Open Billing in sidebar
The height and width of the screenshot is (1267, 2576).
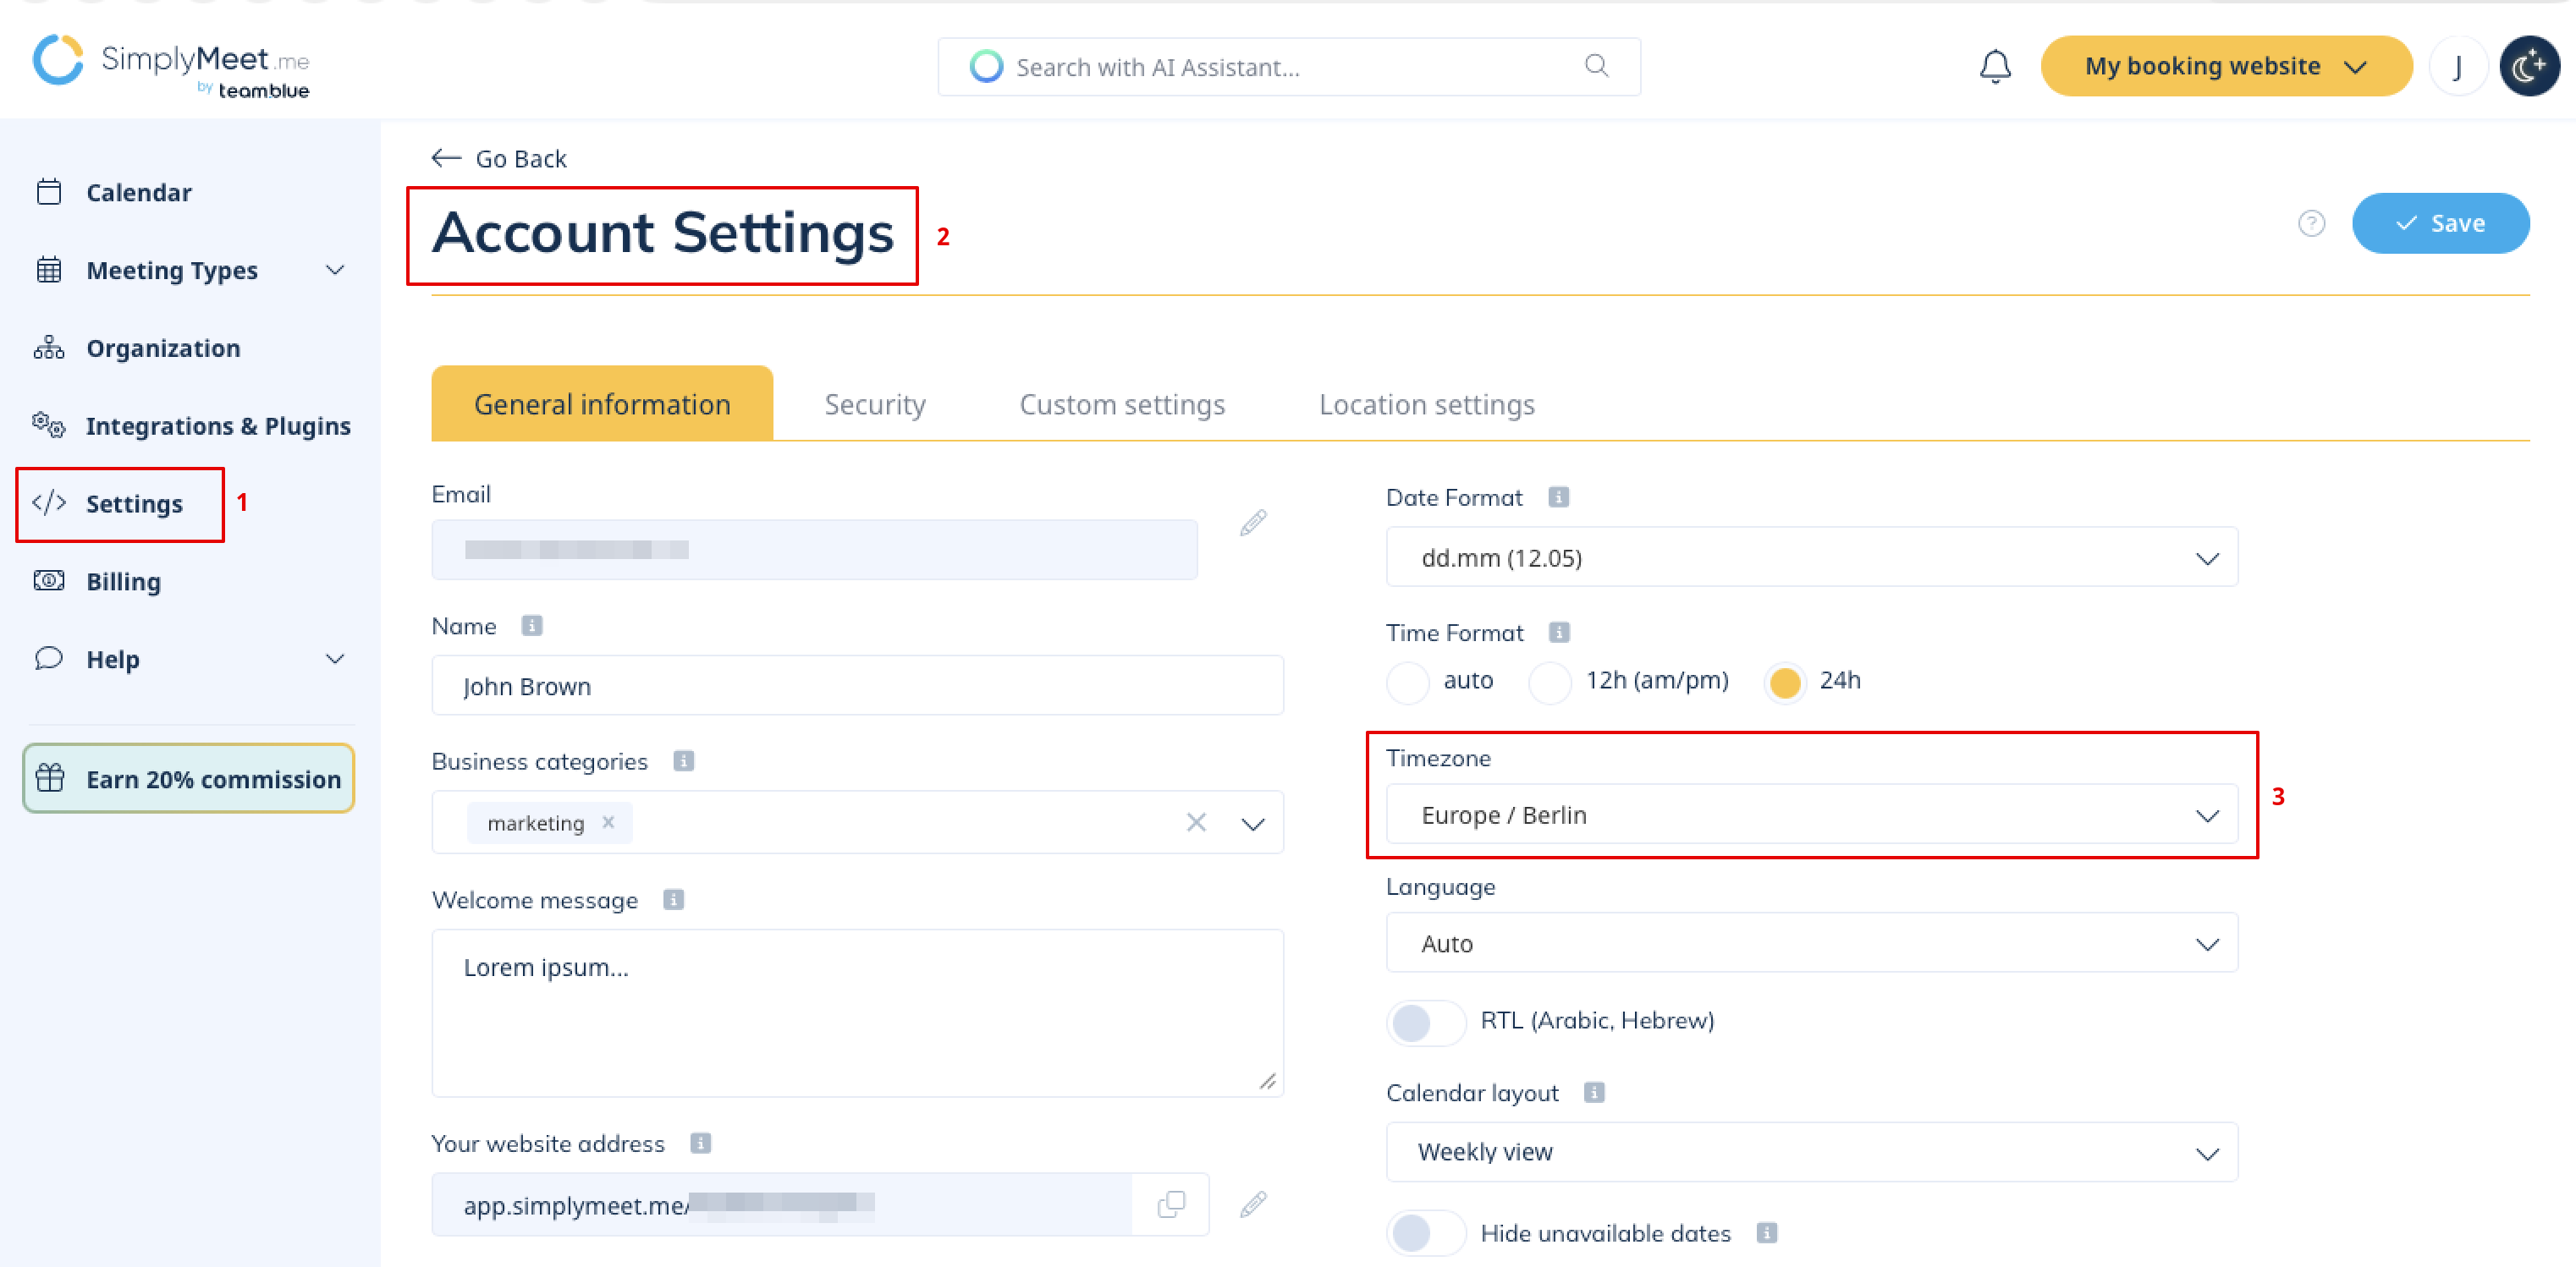(x=122, y=580)
